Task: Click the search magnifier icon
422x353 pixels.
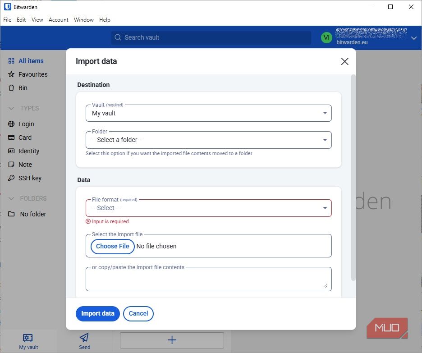Action: tap(118, 37)
